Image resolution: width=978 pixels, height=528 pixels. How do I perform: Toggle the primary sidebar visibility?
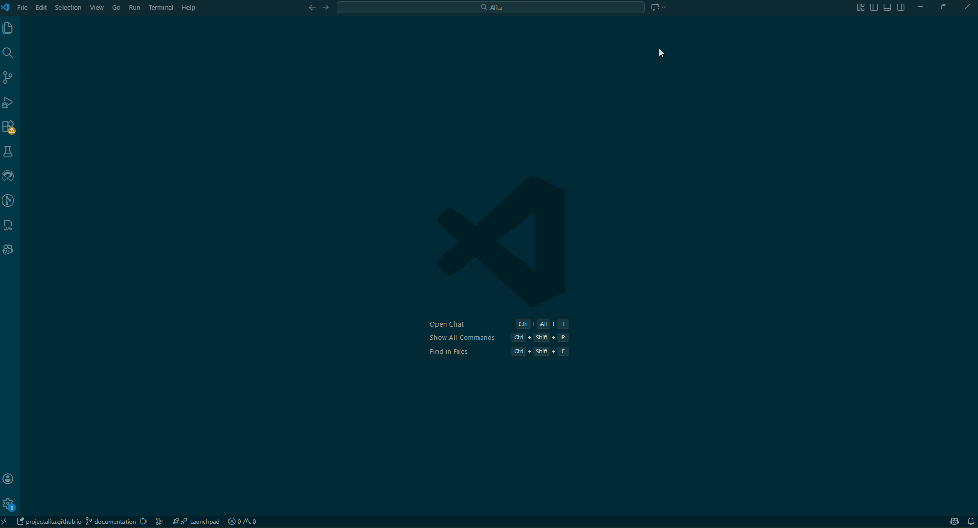[875, 7]
